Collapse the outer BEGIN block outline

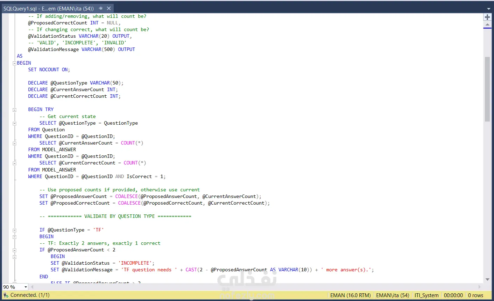[x=14, y=63]
